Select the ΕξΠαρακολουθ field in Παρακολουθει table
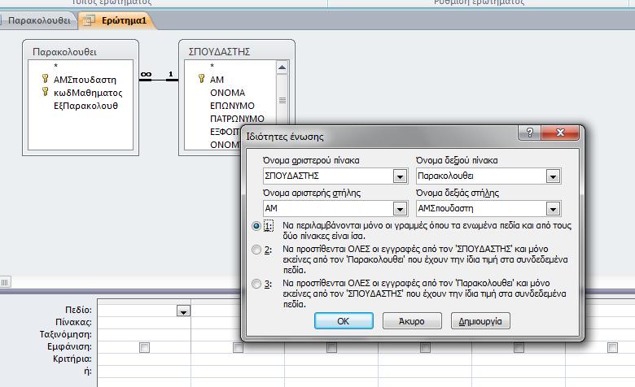The height and width of the screenshot is (387, 635). (85, 106)
